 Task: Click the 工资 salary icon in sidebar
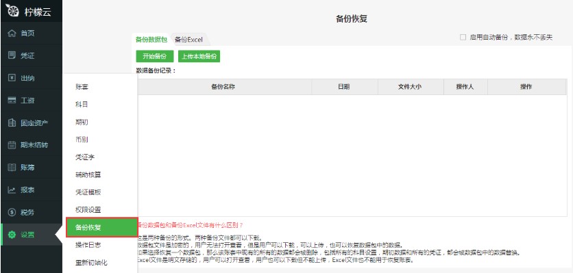[x=12, y=100]
